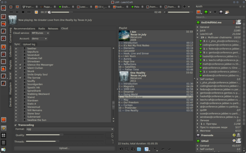Open the Format ogg dropdown
The width and height of the screenshot is (246, 153).
tap(70, 129)
